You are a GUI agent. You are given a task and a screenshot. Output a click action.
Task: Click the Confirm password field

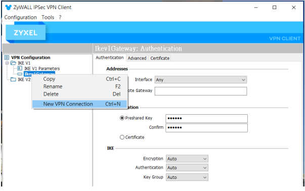click(206, 128)
